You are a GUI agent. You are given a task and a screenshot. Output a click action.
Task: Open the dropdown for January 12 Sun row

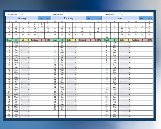pos(25,70)
